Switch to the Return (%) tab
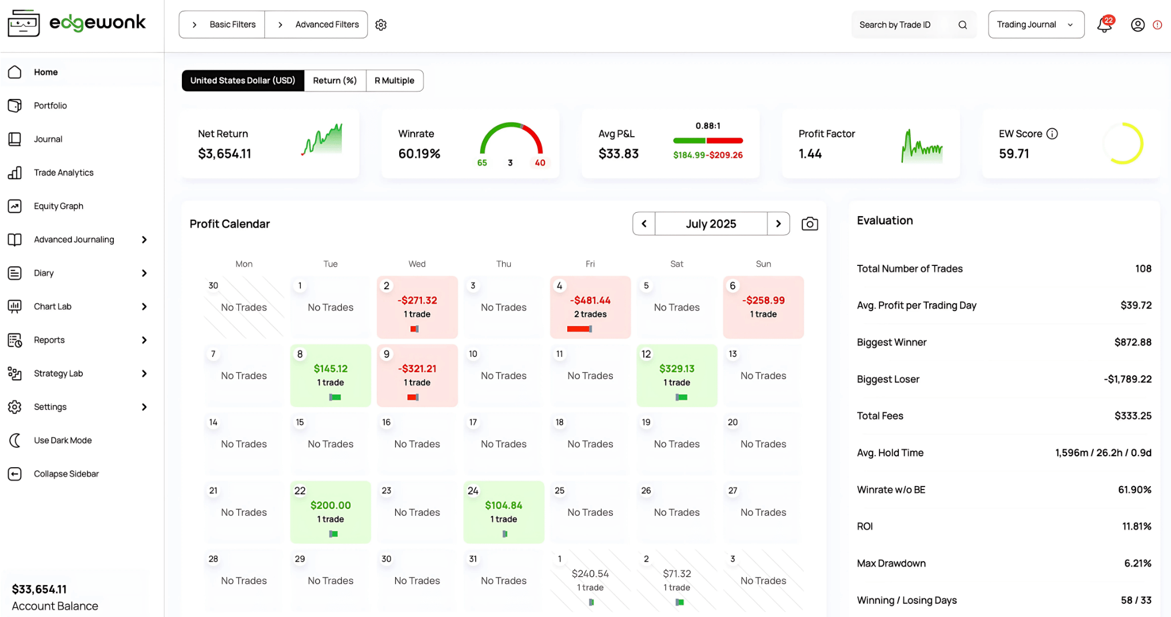Viewport: 1171px width, 617px height. pos(334,80)
